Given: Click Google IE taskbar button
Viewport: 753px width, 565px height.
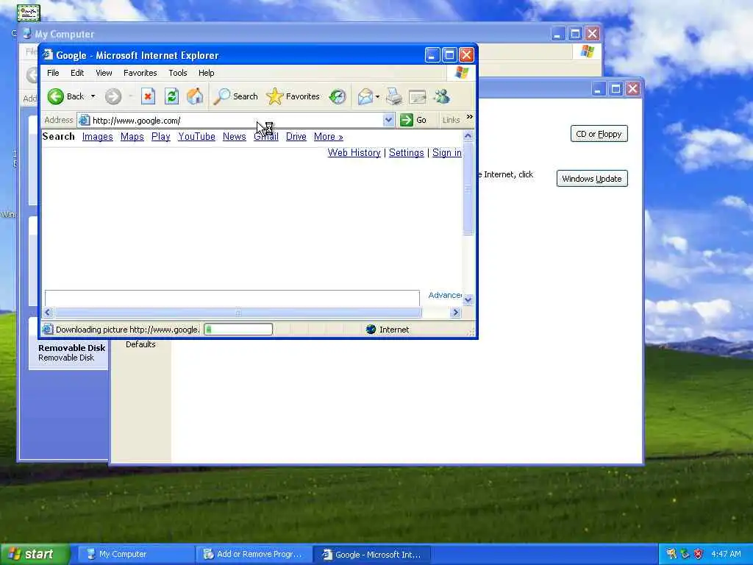Looking at the screenshot, I should pos(371,554).
